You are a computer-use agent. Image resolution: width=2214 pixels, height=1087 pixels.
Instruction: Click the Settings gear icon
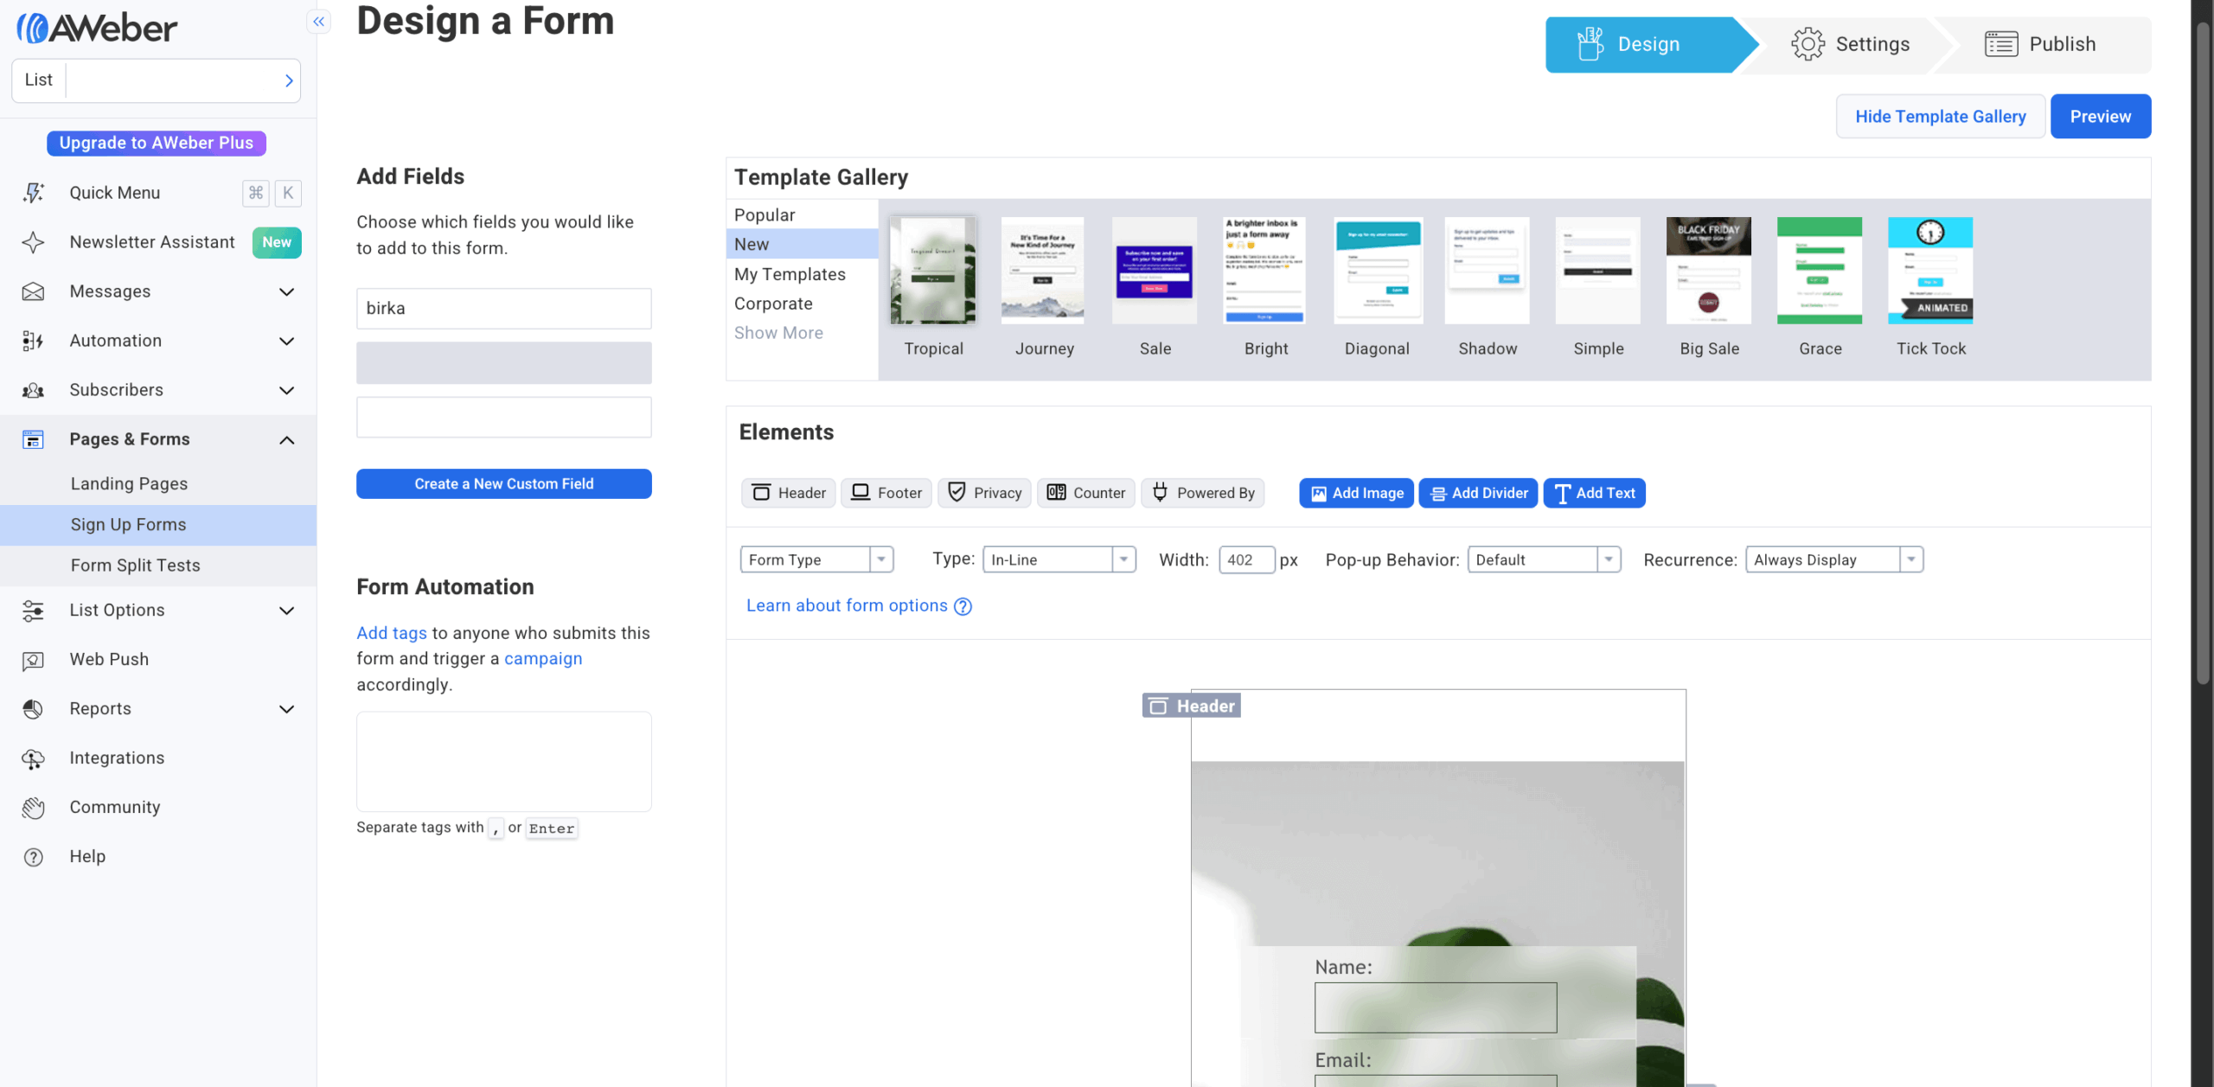point(1808,44)
